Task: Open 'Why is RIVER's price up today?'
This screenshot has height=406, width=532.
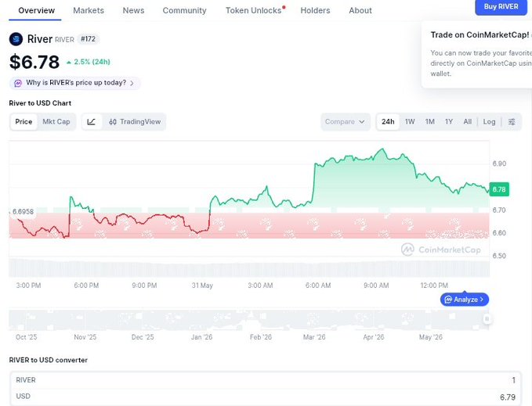Action: pos(76,83)
